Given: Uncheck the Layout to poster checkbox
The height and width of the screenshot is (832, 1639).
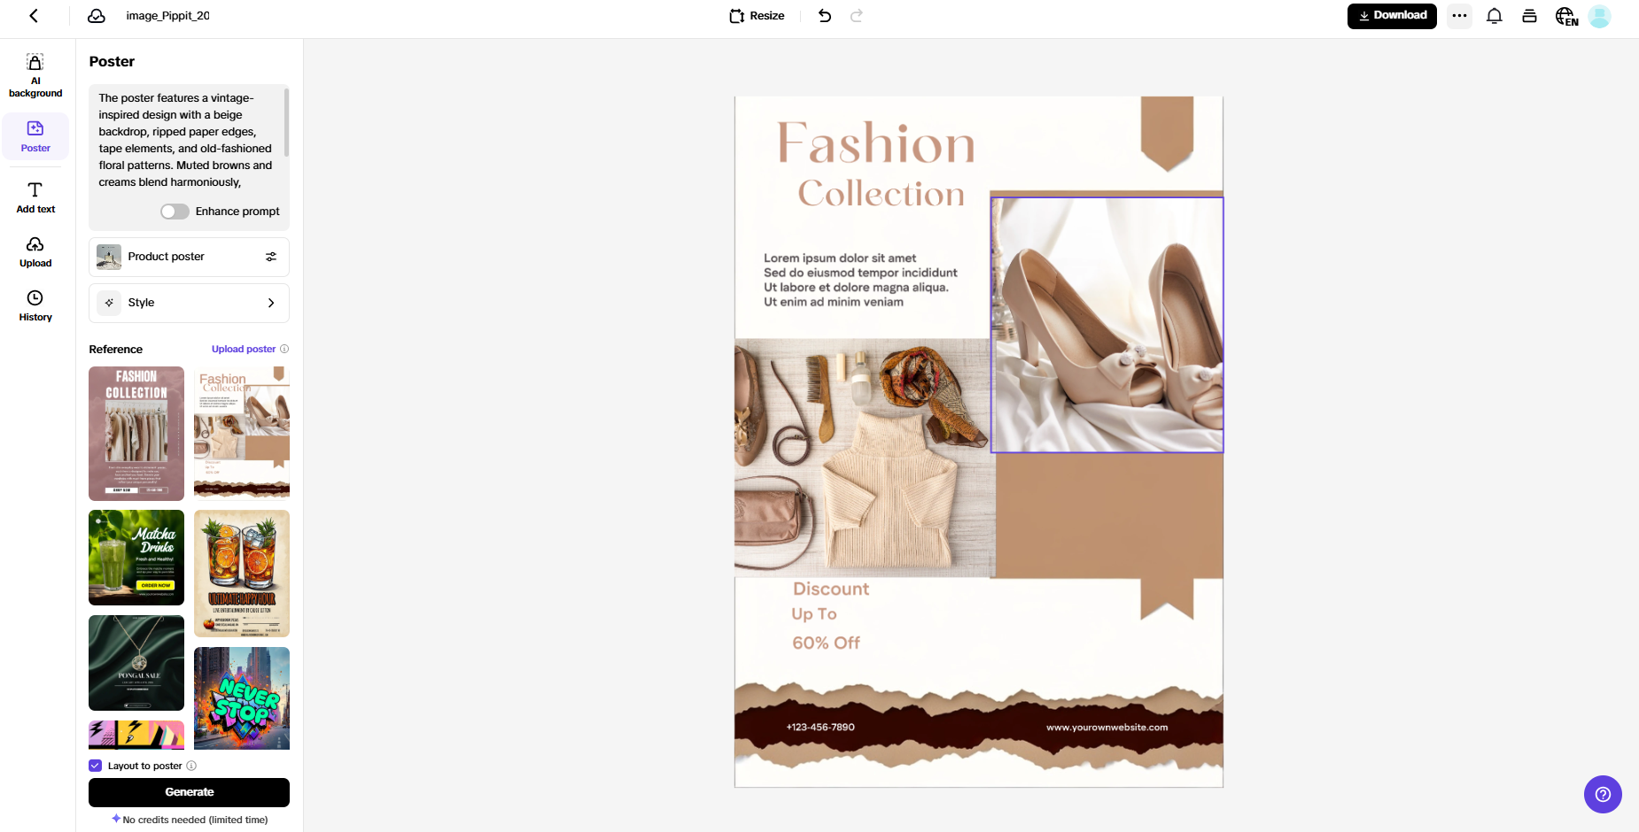Looking at the screenshot, I should (95, 766).
